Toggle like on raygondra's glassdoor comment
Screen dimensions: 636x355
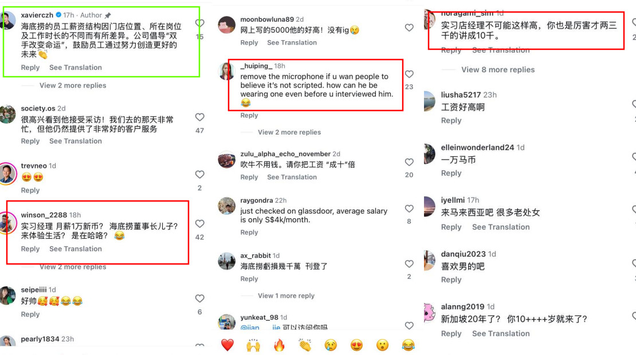409,208
